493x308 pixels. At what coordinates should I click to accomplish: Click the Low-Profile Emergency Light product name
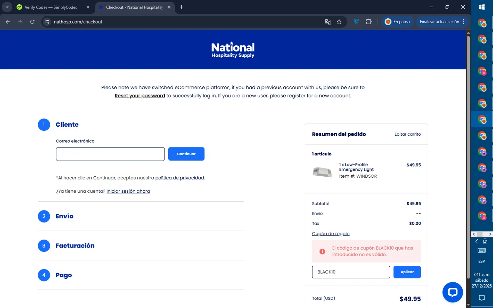(357, 167)
